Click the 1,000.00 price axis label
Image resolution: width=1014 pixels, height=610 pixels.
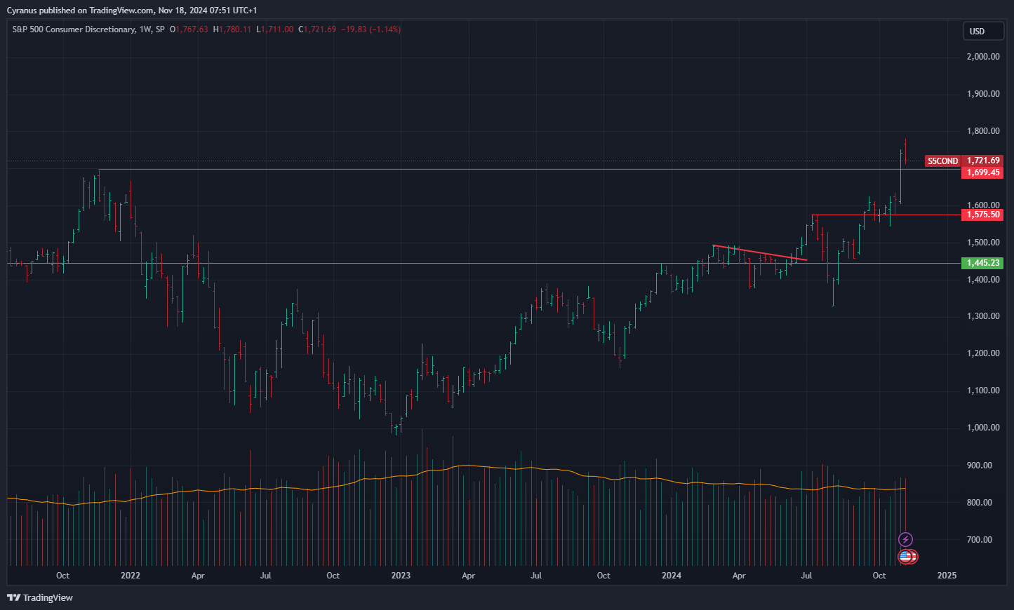click(x=983, y=428)
